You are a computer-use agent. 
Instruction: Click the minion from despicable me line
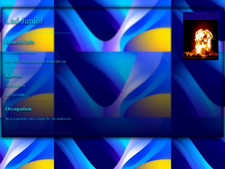[x=36, y=61]
